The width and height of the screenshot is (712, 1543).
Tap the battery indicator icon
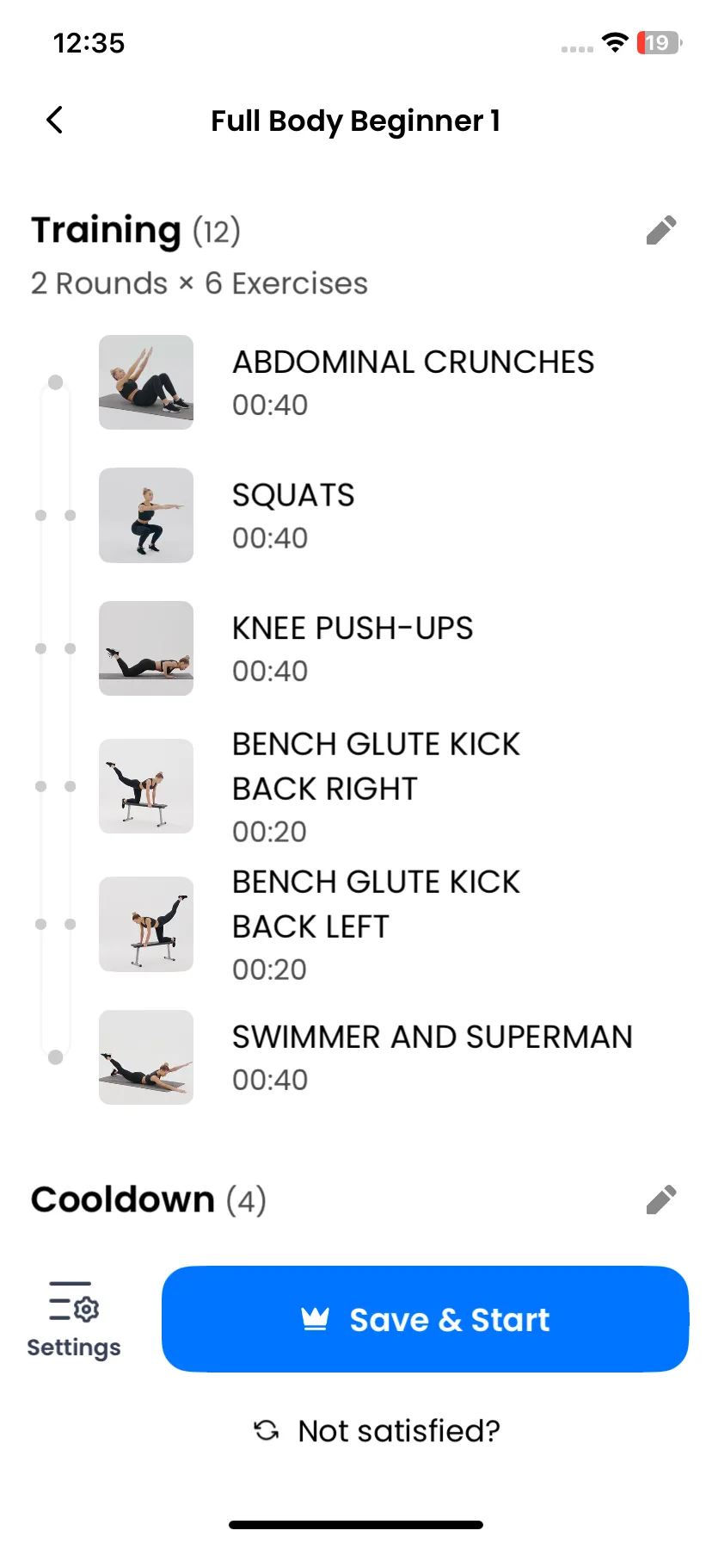click(660, 42)
